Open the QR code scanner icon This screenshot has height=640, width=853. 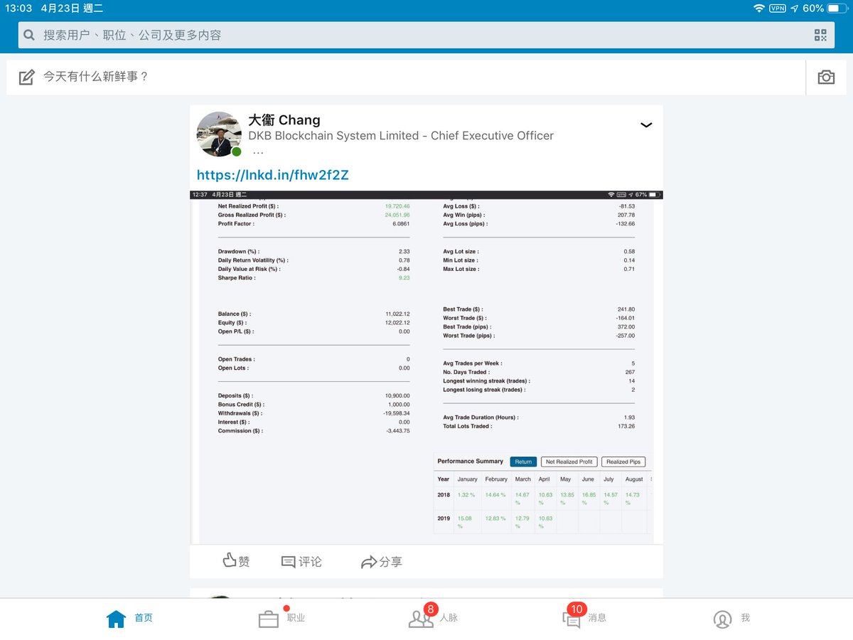point(820,35)
